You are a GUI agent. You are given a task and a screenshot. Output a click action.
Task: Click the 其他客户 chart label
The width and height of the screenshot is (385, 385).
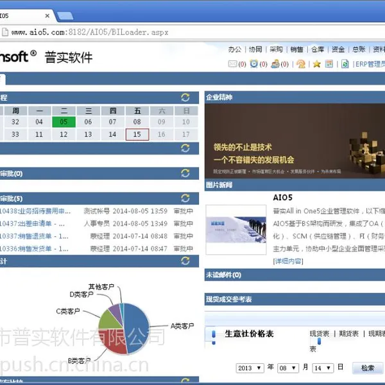pyautogui.click(x=101, y=287)
